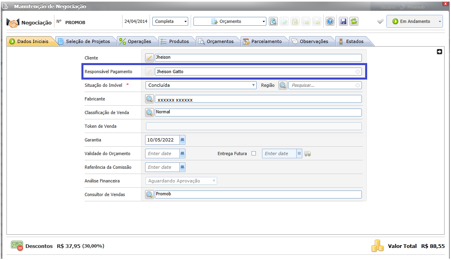Open the Orçamento document type dropdown
Image resolution: width=451 pixels, height=260 pixels.
point(230,22)
